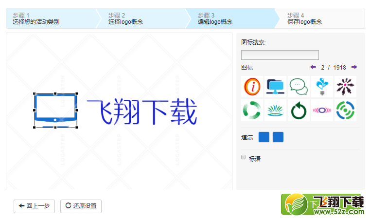The image size is (370, 221).
Task: Select the blue green concentric arcs icon
Action: [345, 110]
